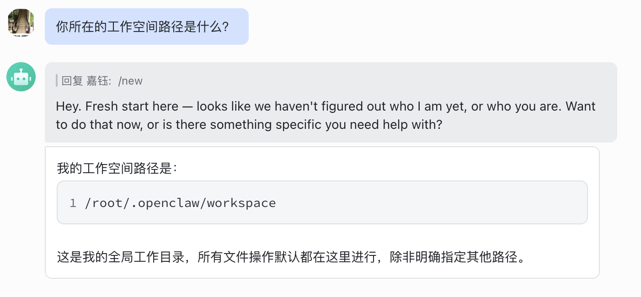641x297 pixels.
Task: Select the "/new" command in the quote
Action: [131, 81]
